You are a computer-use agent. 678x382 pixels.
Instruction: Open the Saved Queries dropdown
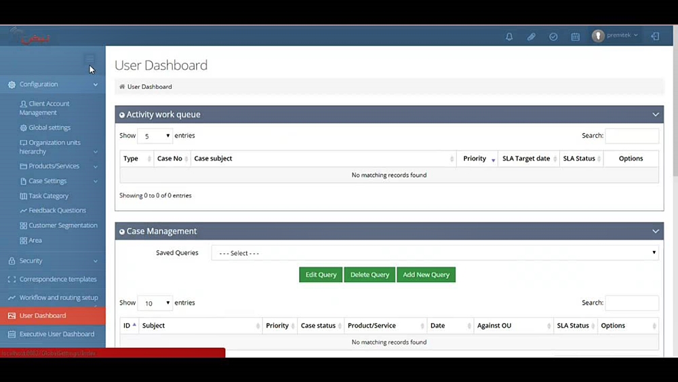435,253
